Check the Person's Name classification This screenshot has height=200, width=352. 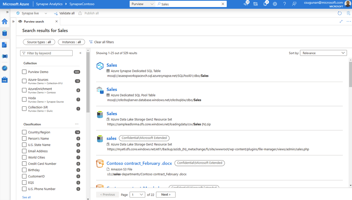[24, 138]
